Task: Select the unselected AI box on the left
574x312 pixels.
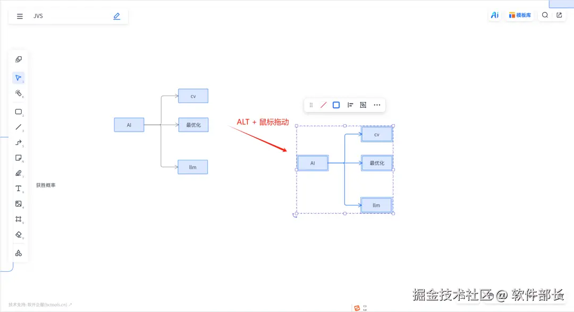Action: tap(129, 125)
